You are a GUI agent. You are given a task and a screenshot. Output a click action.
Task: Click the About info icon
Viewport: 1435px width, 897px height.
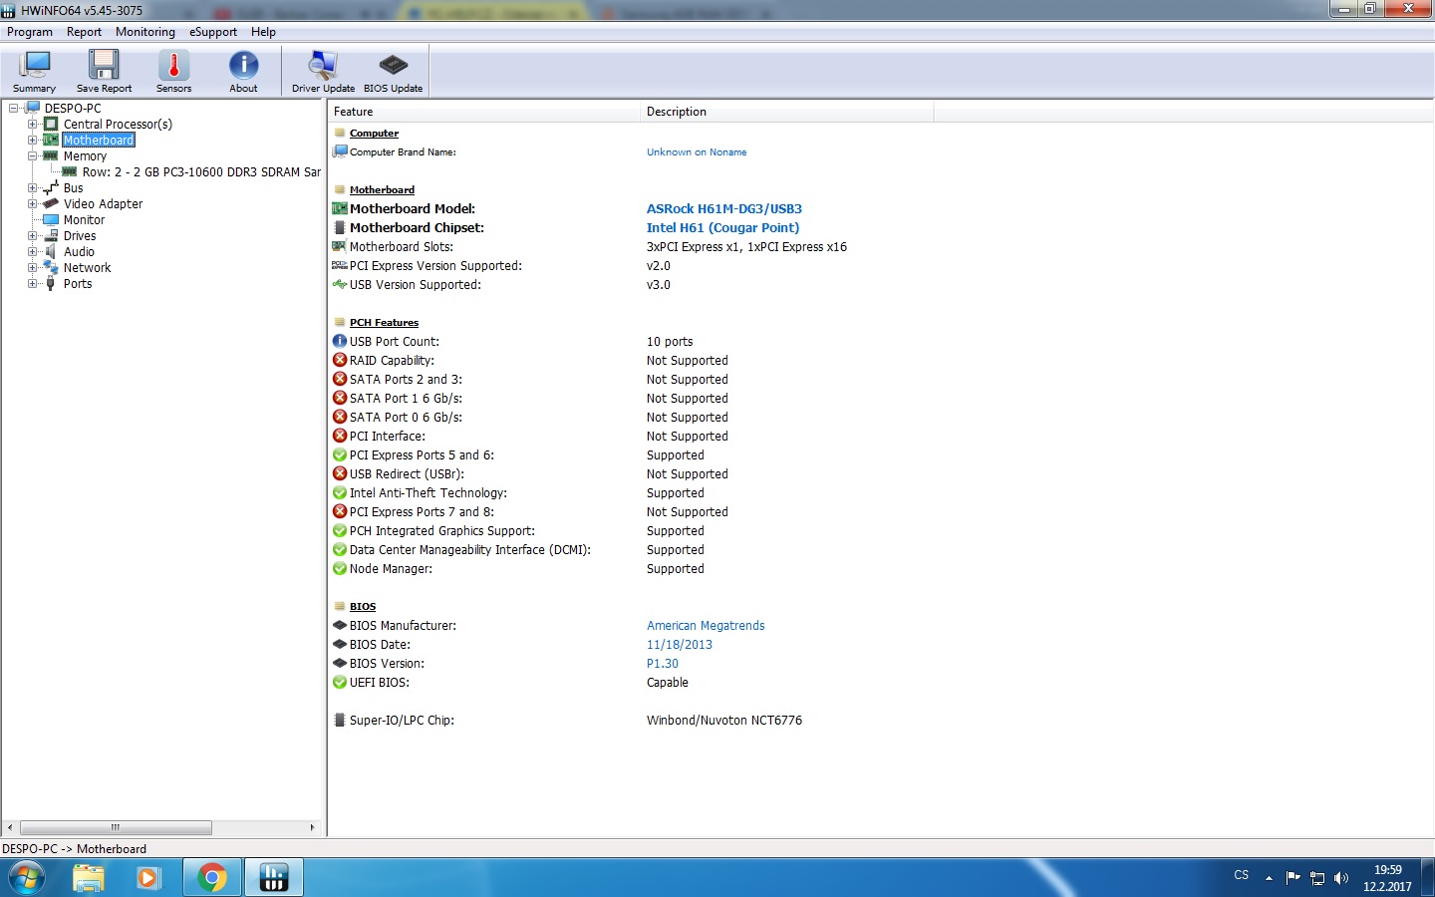tap(243, 71)
